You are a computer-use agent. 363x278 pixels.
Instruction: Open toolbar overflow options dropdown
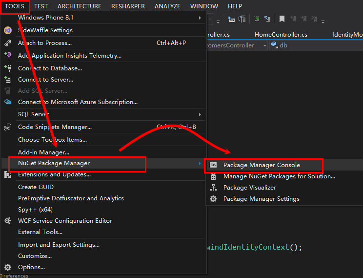click(323, 22)
